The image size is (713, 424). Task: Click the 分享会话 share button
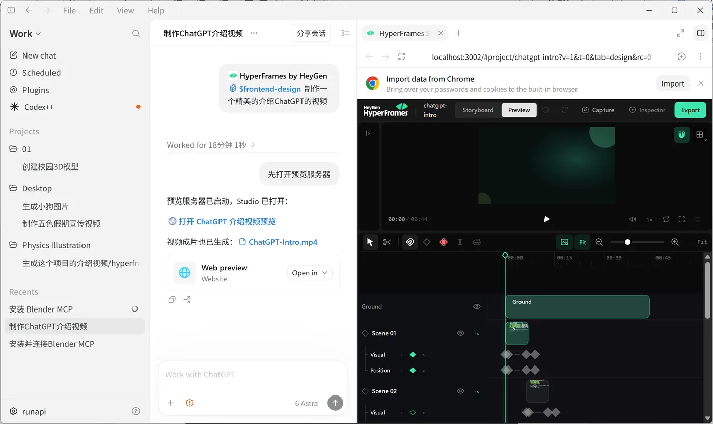point(311,33)
